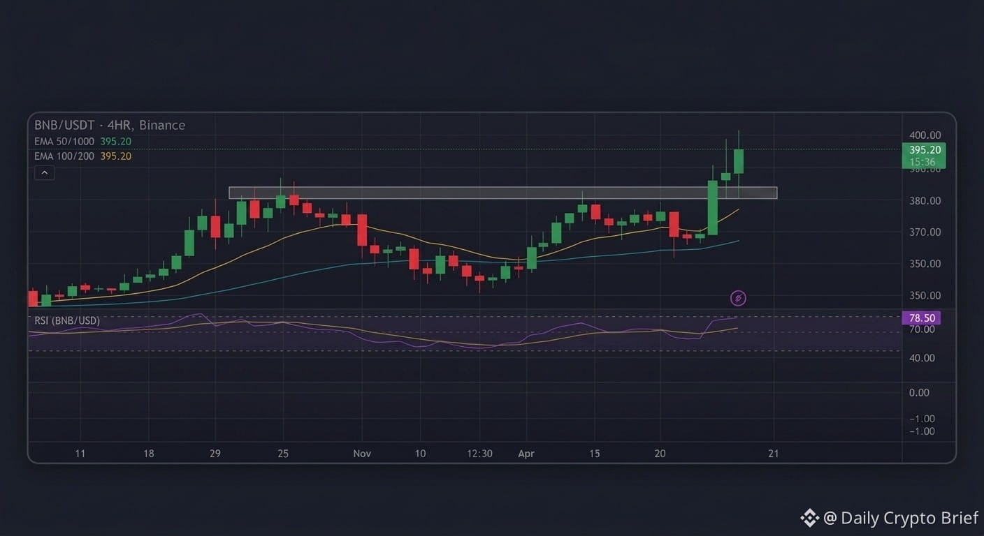Click the 18 date label on the time axis
The height and width of the screenshot is (536, 984).
149,454
